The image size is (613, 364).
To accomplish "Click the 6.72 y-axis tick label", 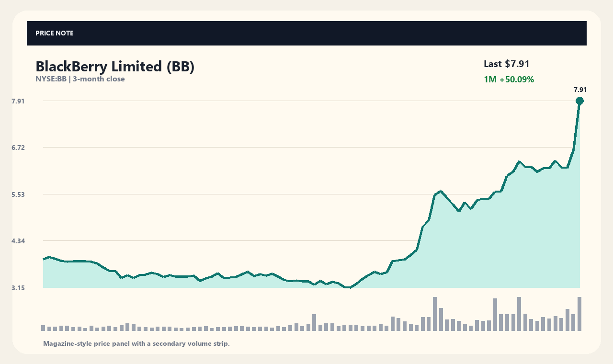I will pyautogui.click(x=18, y=148).
